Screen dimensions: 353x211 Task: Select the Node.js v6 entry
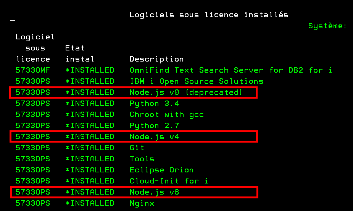point(154,192)
